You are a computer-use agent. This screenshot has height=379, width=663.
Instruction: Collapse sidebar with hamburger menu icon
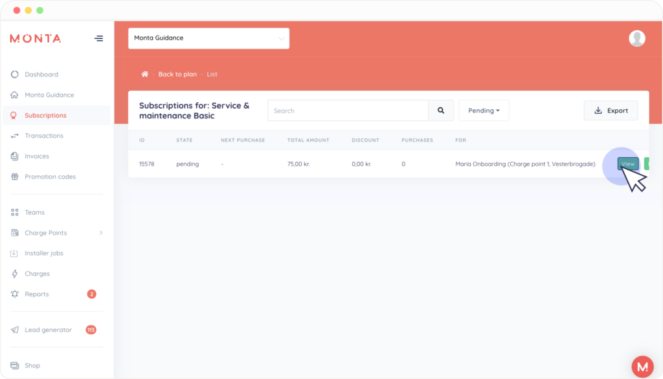click(98, 38)
